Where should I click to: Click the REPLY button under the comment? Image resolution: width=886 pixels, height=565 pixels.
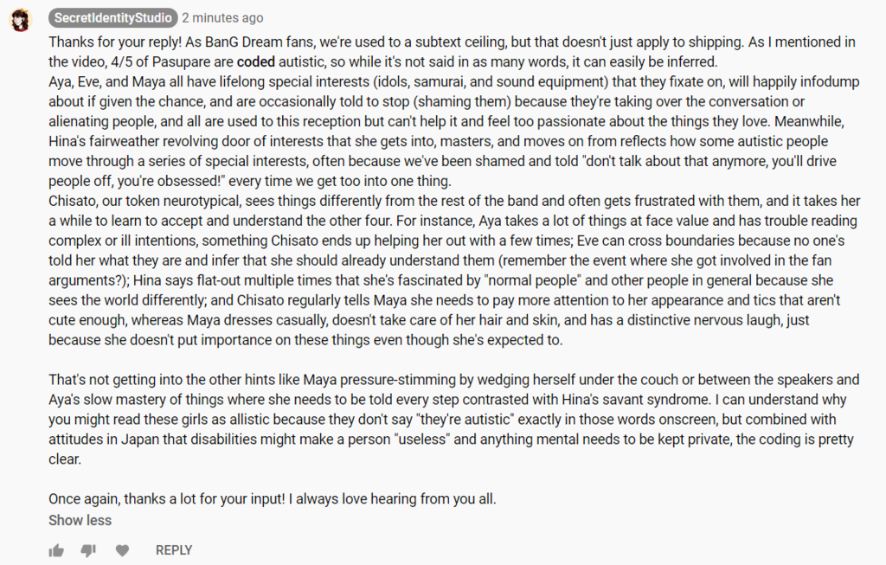click(x=173, y=550)
